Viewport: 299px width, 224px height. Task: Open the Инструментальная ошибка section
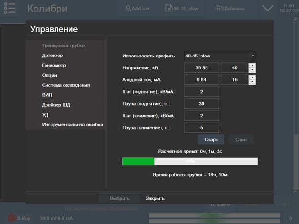click(72, 125)
